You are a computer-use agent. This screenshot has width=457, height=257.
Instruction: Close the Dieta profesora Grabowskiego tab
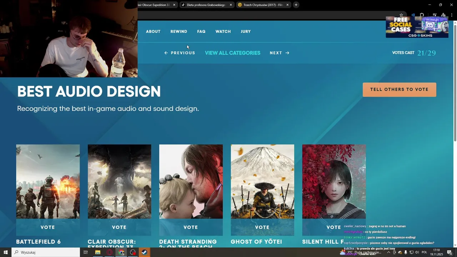pyautogui.click(x=231, y=5)
